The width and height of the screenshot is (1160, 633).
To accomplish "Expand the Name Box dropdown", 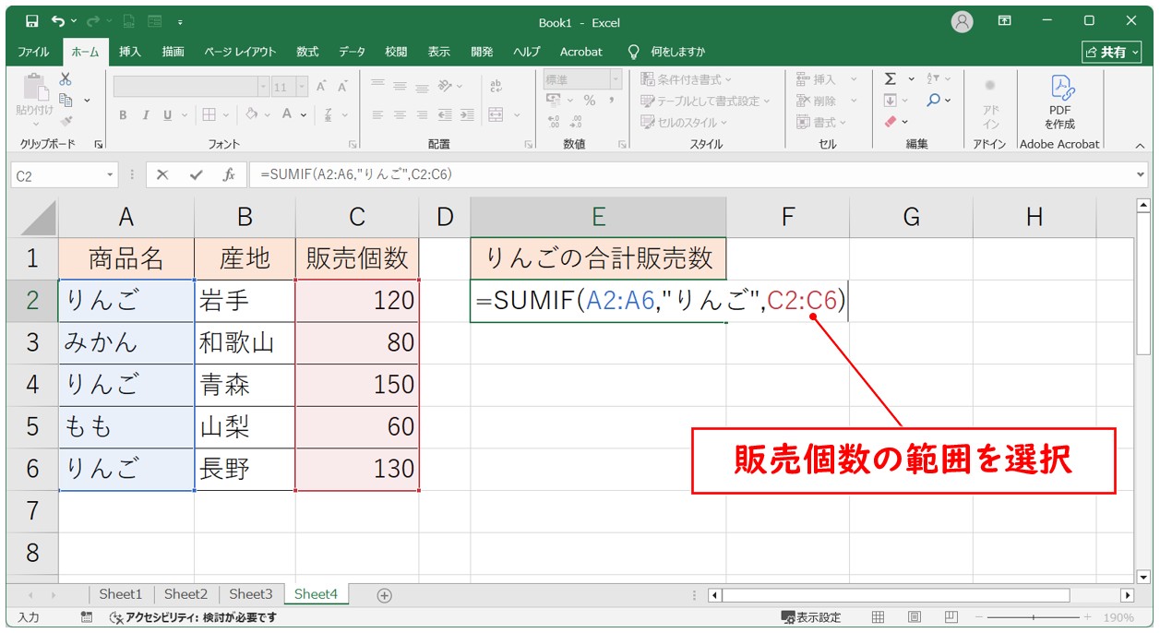I will 111,174.
